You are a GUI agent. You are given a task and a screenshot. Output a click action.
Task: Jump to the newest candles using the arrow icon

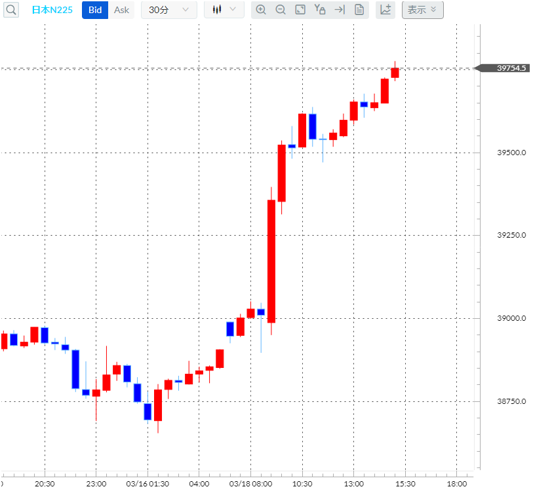coord(340,10)
